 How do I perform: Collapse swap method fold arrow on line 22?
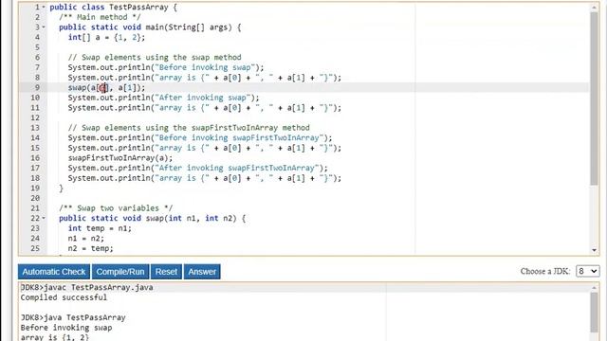click(44, 219)
